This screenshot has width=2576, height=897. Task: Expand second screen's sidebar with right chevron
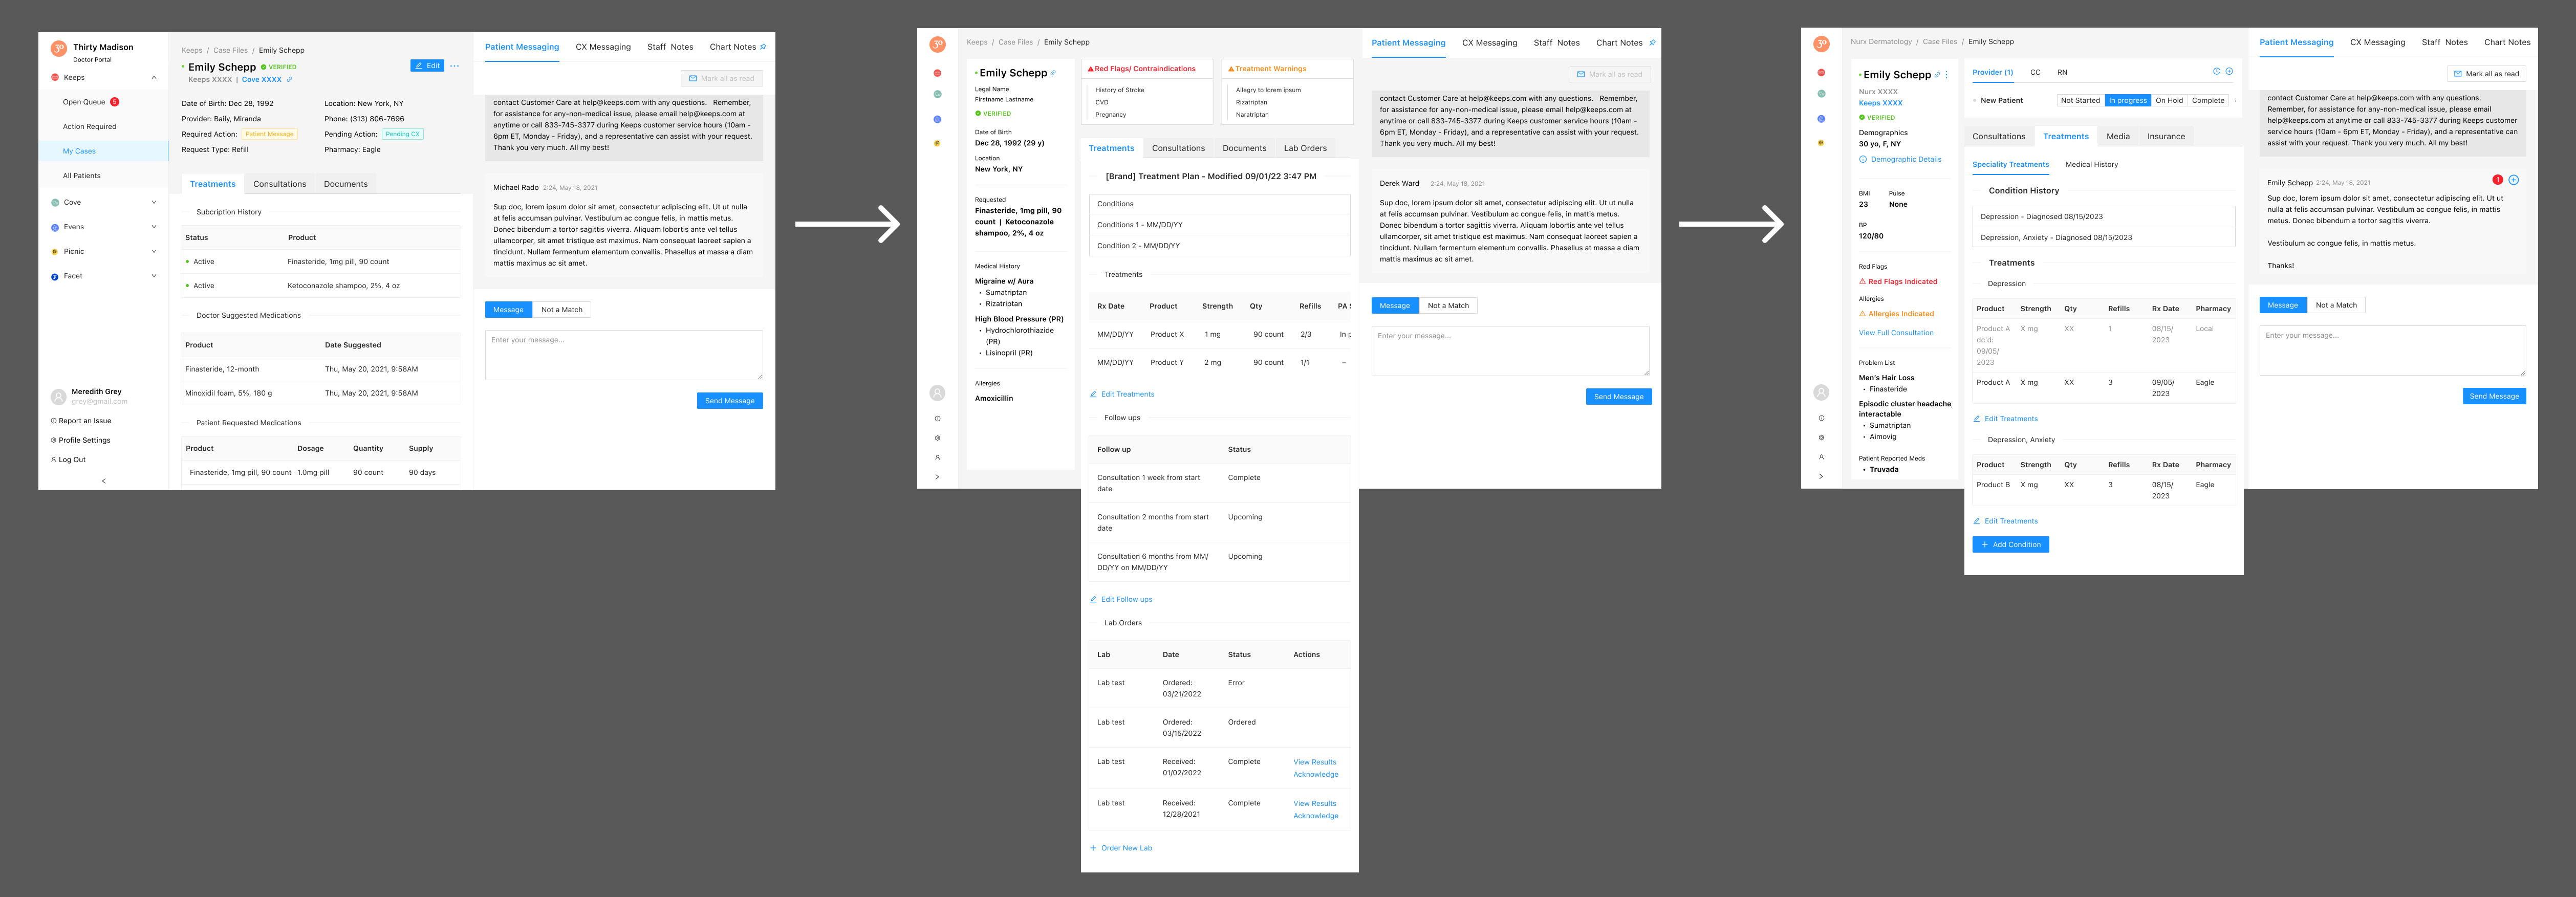[x=937, y=477]
